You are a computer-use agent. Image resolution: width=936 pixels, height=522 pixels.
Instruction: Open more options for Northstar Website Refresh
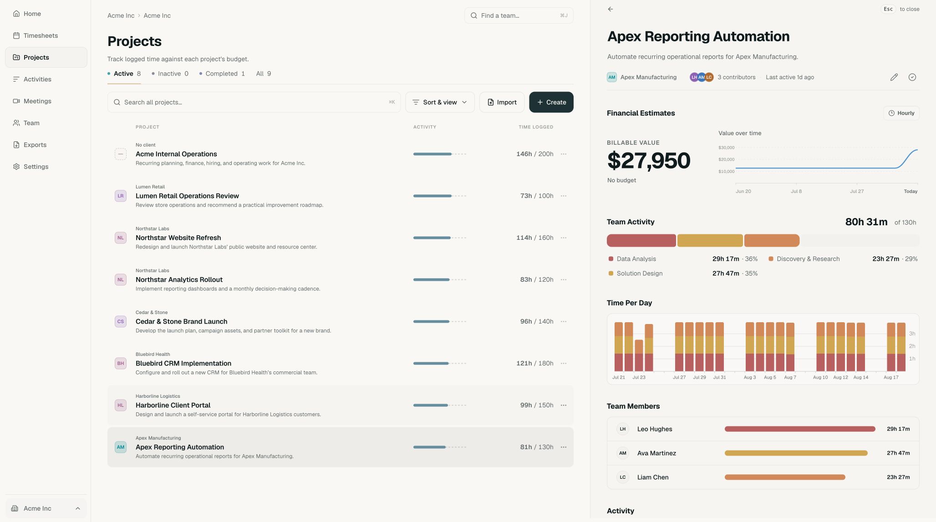point(564,238)
